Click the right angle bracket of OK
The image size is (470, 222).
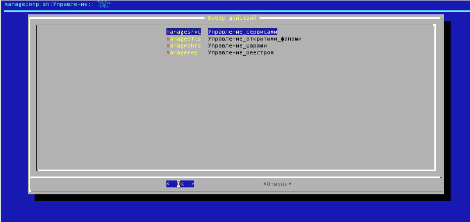[x=192, y=184]
